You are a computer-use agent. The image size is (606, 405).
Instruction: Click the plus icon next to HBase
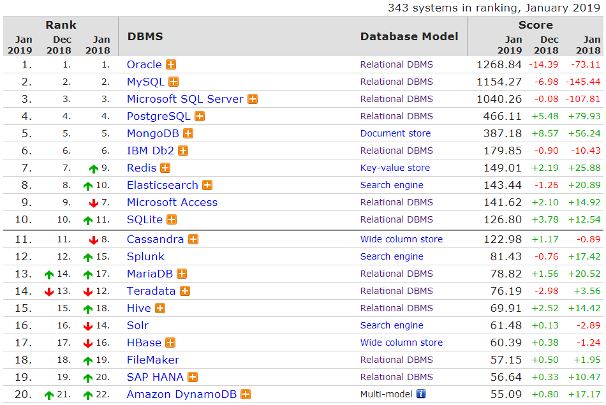[x=170, y=342]
